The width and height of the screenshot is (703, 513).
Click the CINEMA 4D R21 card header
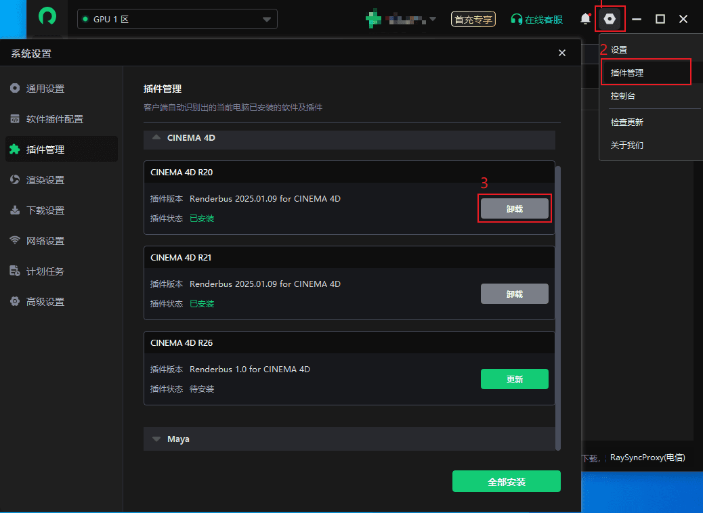(349, 257)
